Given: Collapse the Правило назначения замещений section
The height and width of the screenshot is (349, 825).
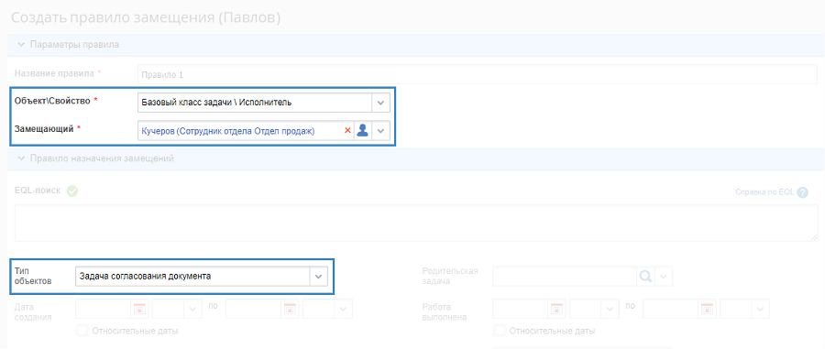Looking at the screenshot, I should pos(22,158).
